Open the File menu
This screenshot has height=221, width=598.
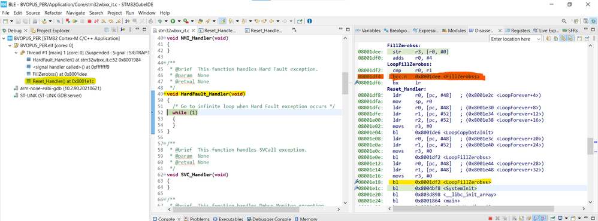5,13
